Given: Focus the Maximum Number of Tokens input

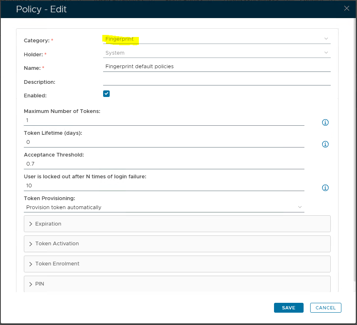Looking at the screenshot, I should (164, 120).
